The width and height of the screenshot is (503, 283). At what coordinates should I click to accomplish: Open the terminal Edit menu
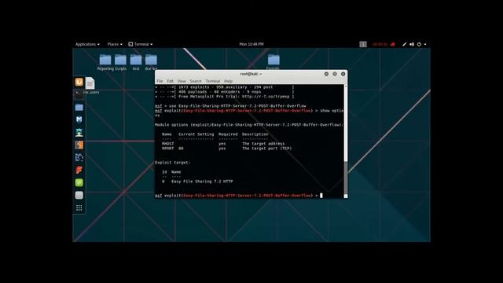(x=170, y=81)
